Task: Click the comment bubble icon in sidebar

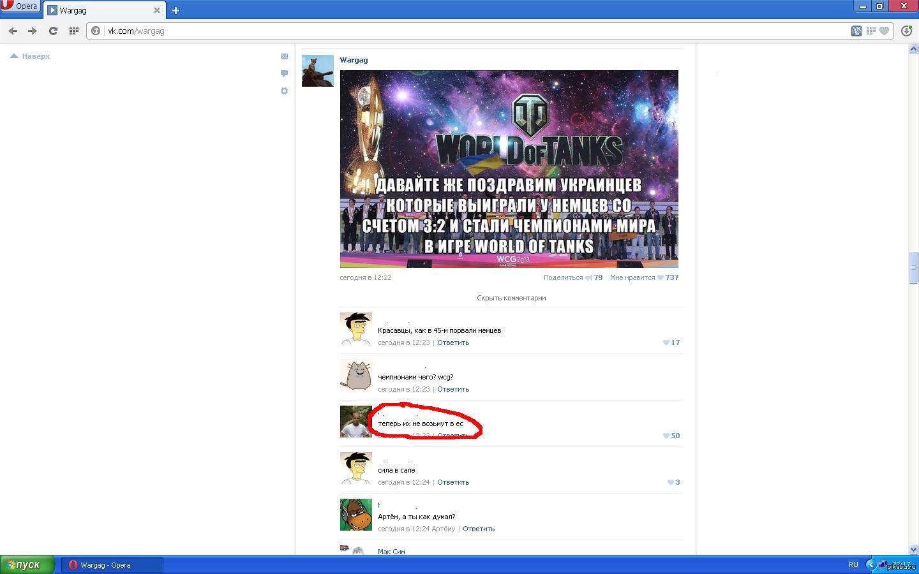Action: click(284, 73)
